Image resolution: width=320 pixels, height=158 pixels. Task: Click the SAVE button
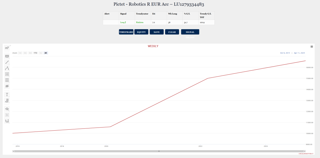click(157, 32)
